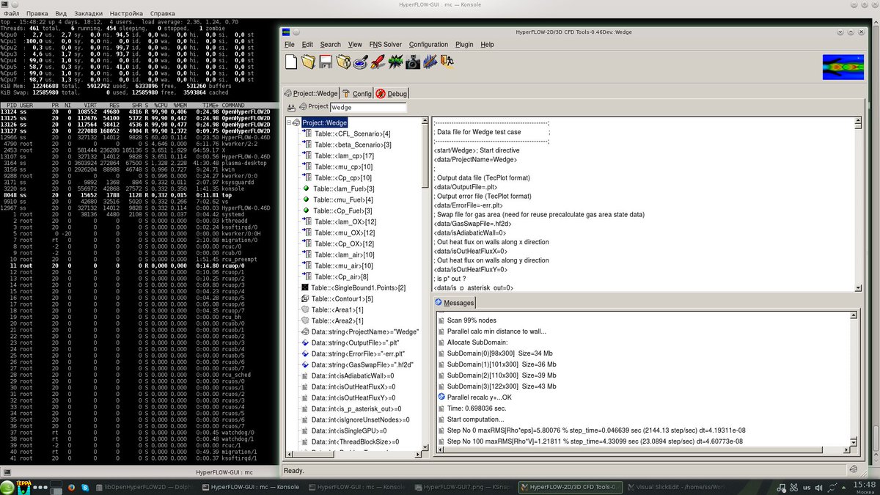Open a new project file
The height and width of the screenshot is (495, 880).
click(x=290, y=62)
